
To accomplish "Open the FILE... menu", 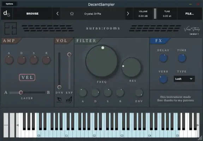I will (x=190, y=14).
